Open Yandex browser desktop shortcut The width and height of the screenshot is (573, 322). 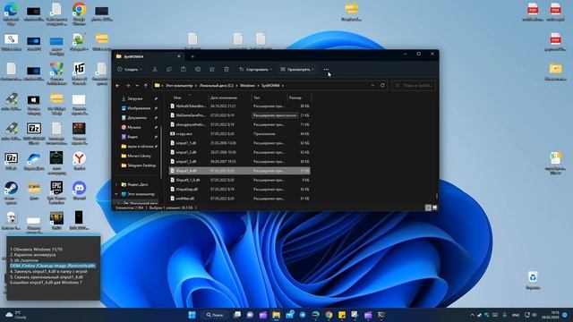tap(80, 161)
